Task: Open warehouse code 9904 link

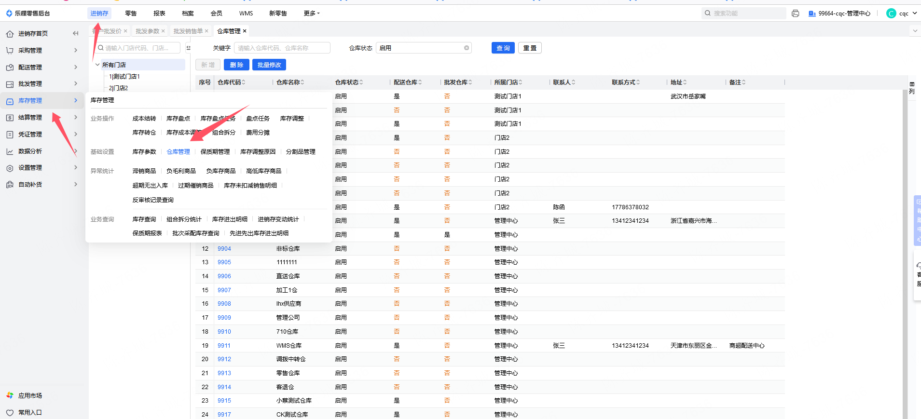Action: pyautogui.click(x=224, y=249)
